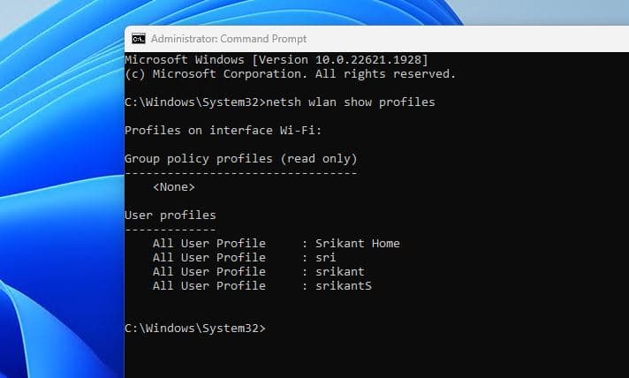Click the Microsoft Corporation copyright line
The height and width of the screenshot is (378, 629).
click(291, 74)
